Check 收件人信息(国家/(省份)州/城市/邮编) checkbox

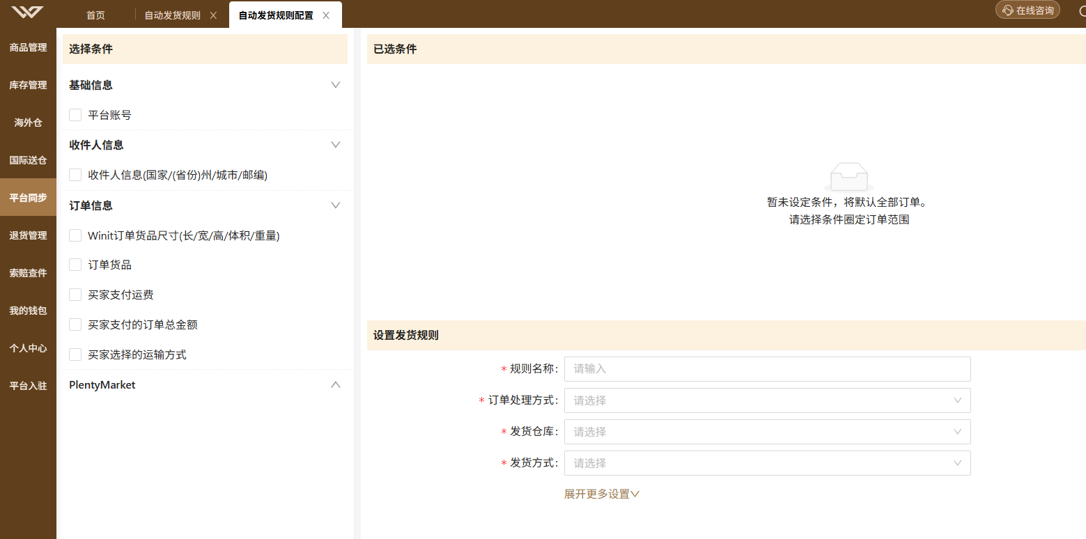(x=75, y=175)
